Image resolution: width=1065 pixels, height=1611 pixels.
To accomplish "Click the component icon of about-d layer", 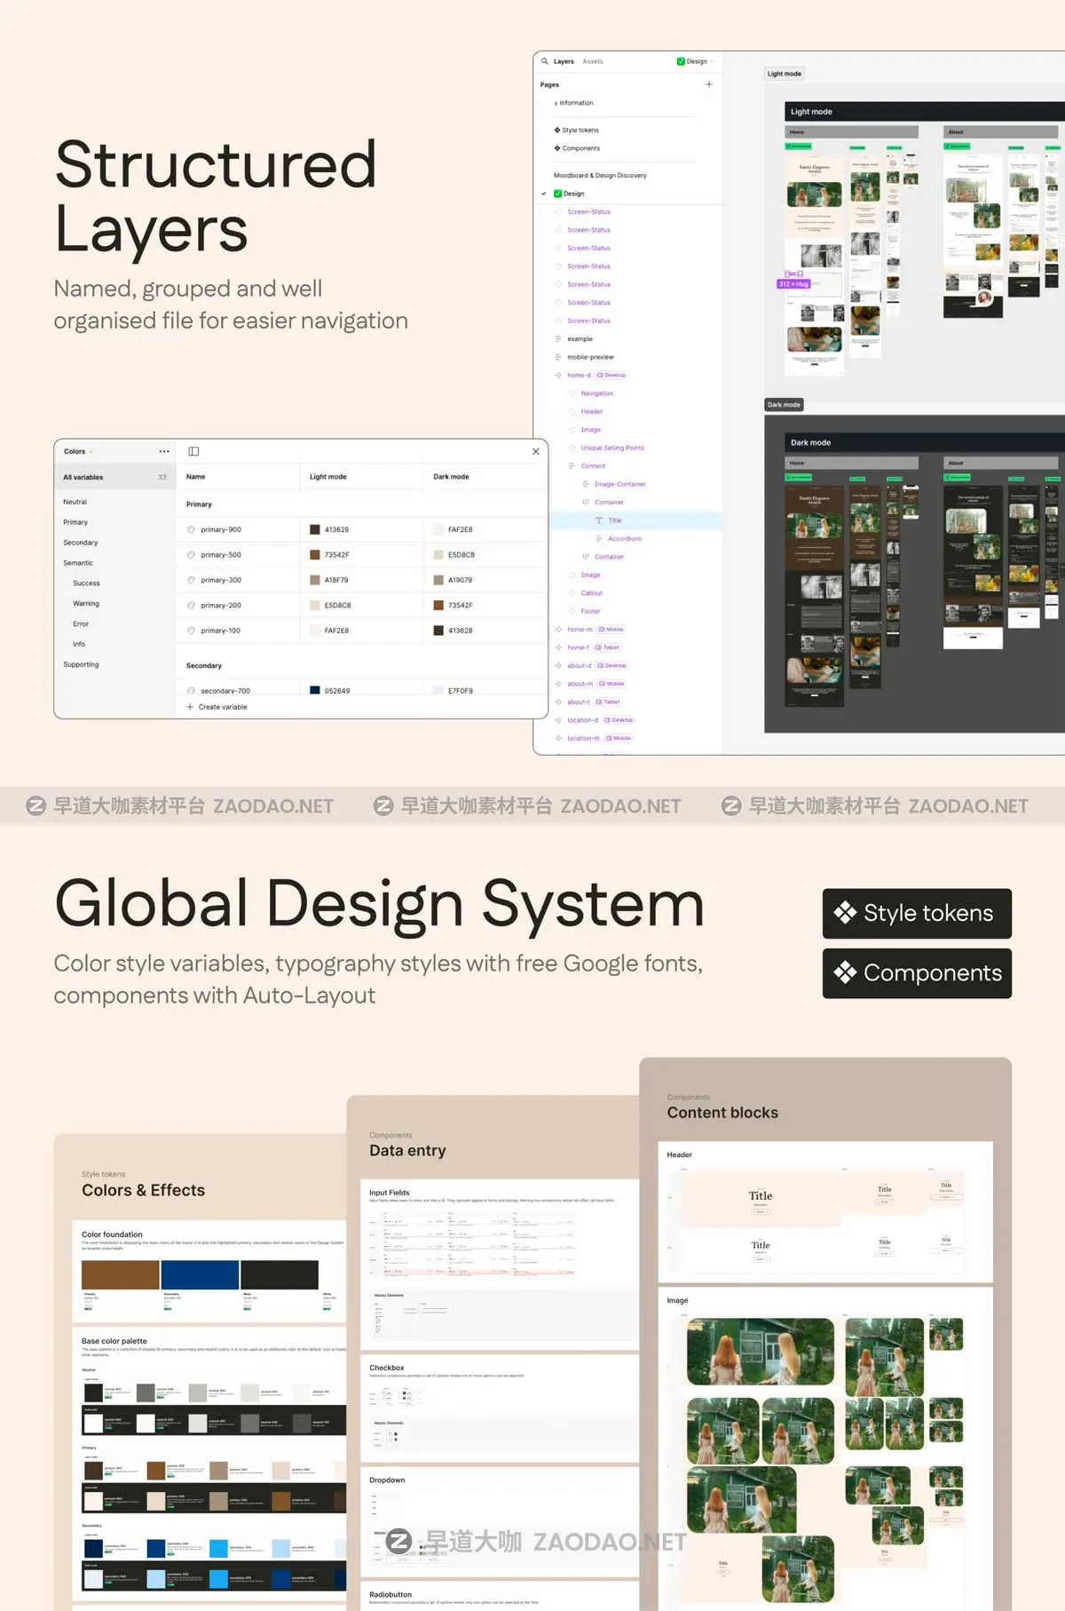I will pos(558,665).
